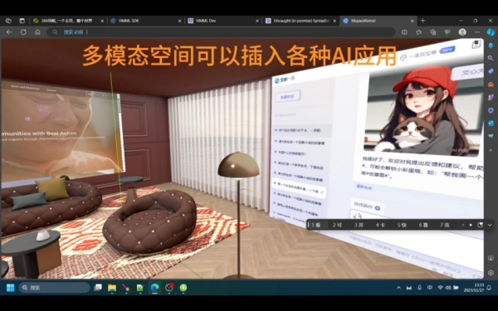Show next IME candidates page arrow
498x311 pixels.
pyautogui.click(x=471, y=225)
